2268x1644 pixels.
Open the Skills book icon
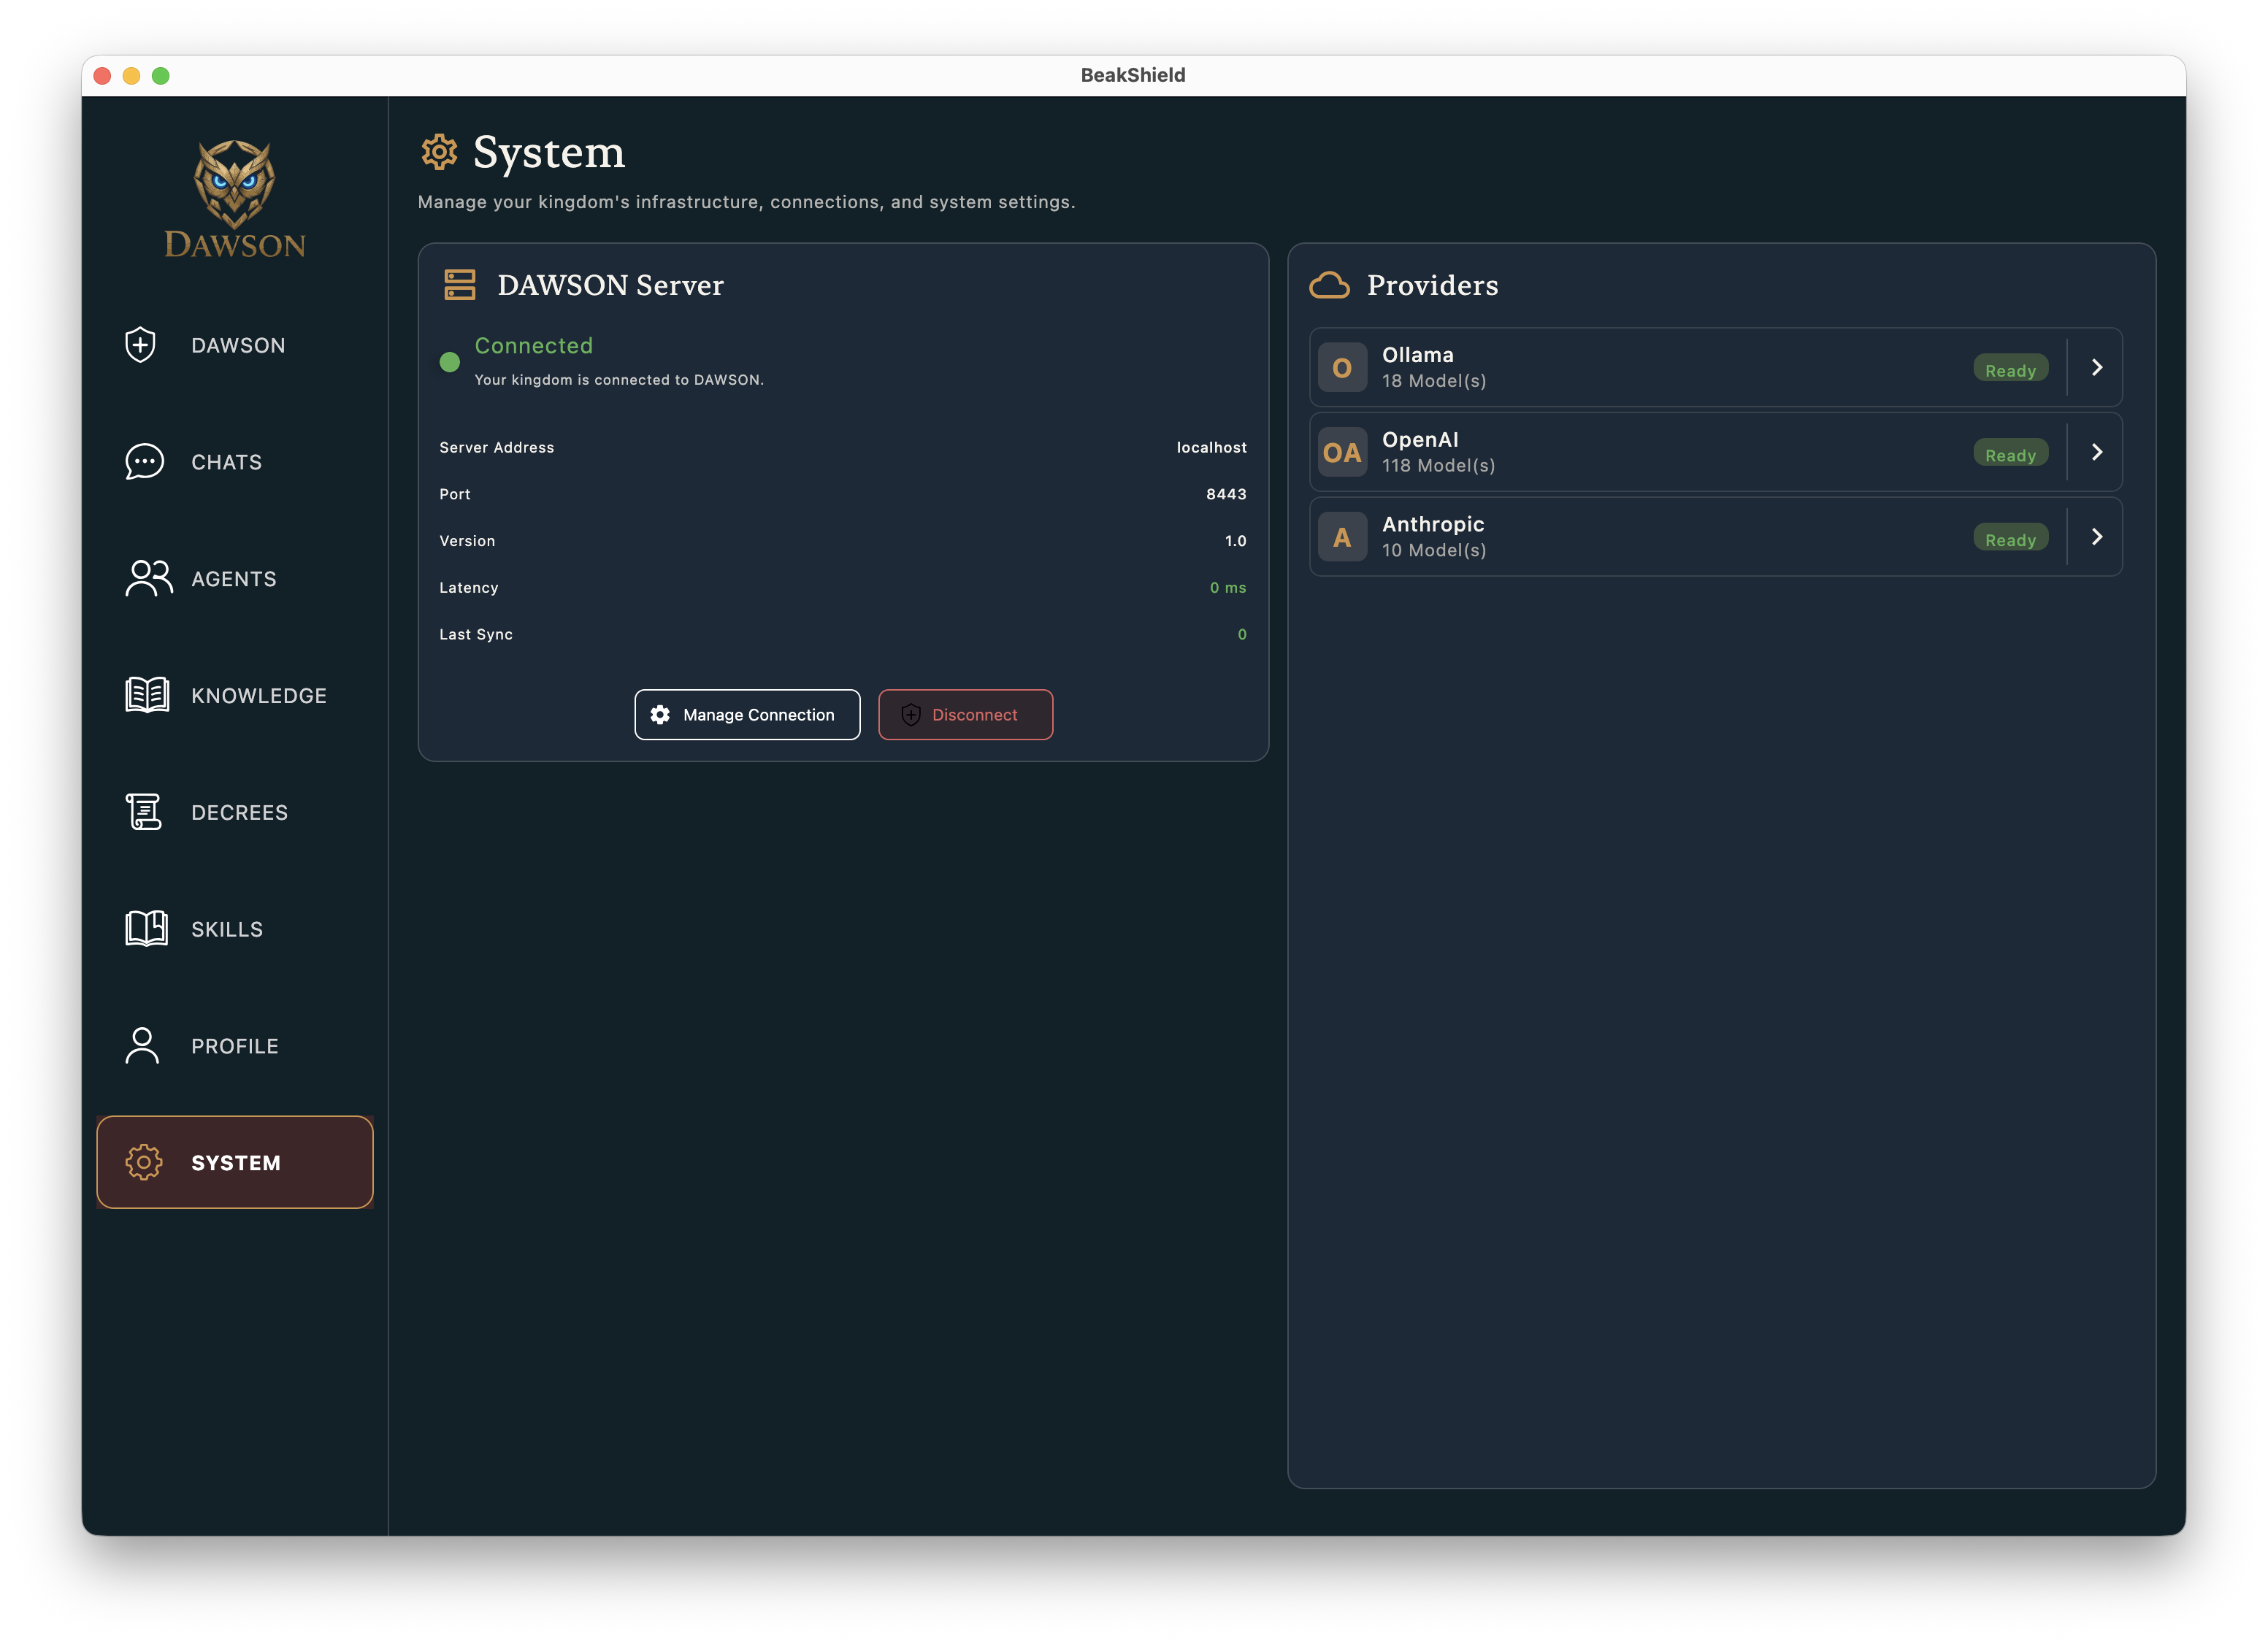click(146, 929)
